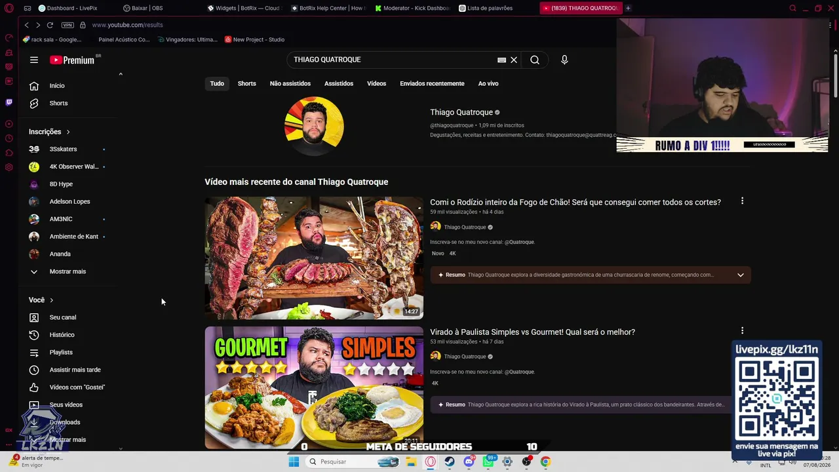Toggle the VPN badge in the address bar
The height and width of the screenshot is (472, 839).
coord(68,25)
